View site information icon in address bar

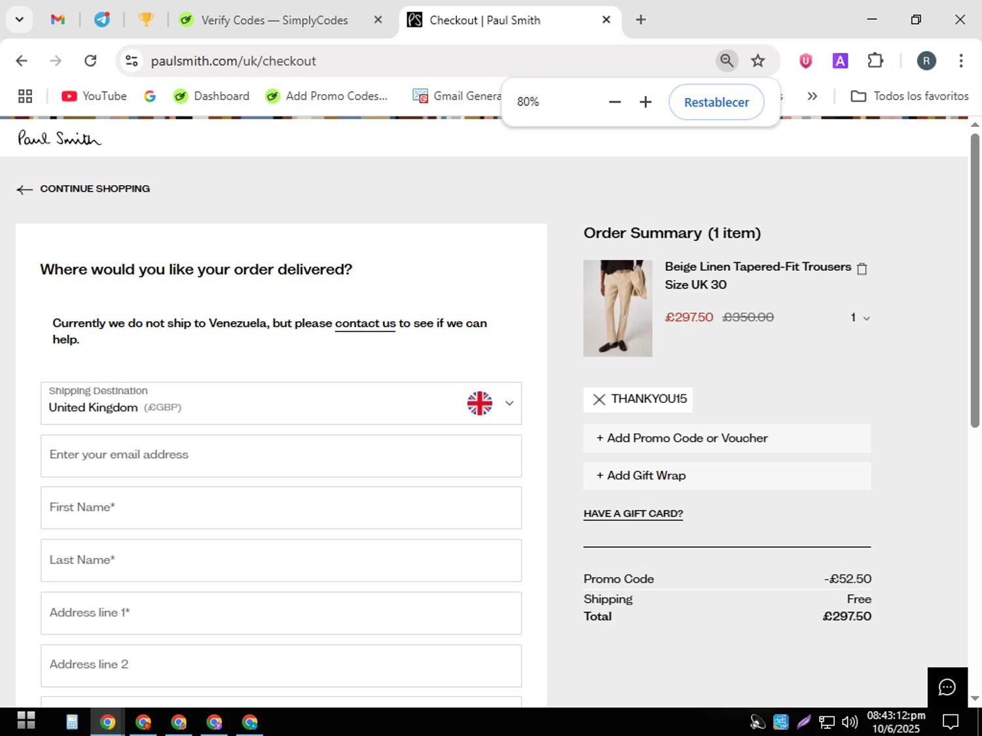pos(132,61)
